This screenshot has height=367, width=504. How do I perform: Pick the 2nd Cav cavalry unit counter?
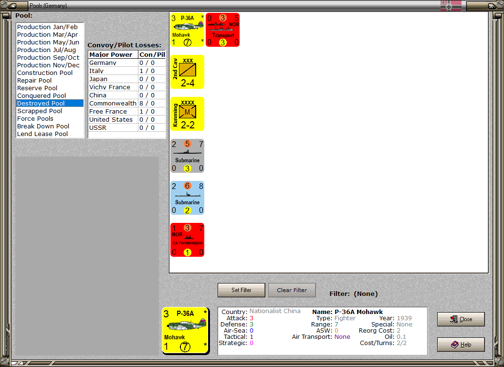point(188,72)
